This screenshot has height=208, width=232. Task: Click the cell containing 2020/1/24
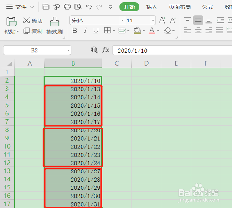[x=73, y=163]
